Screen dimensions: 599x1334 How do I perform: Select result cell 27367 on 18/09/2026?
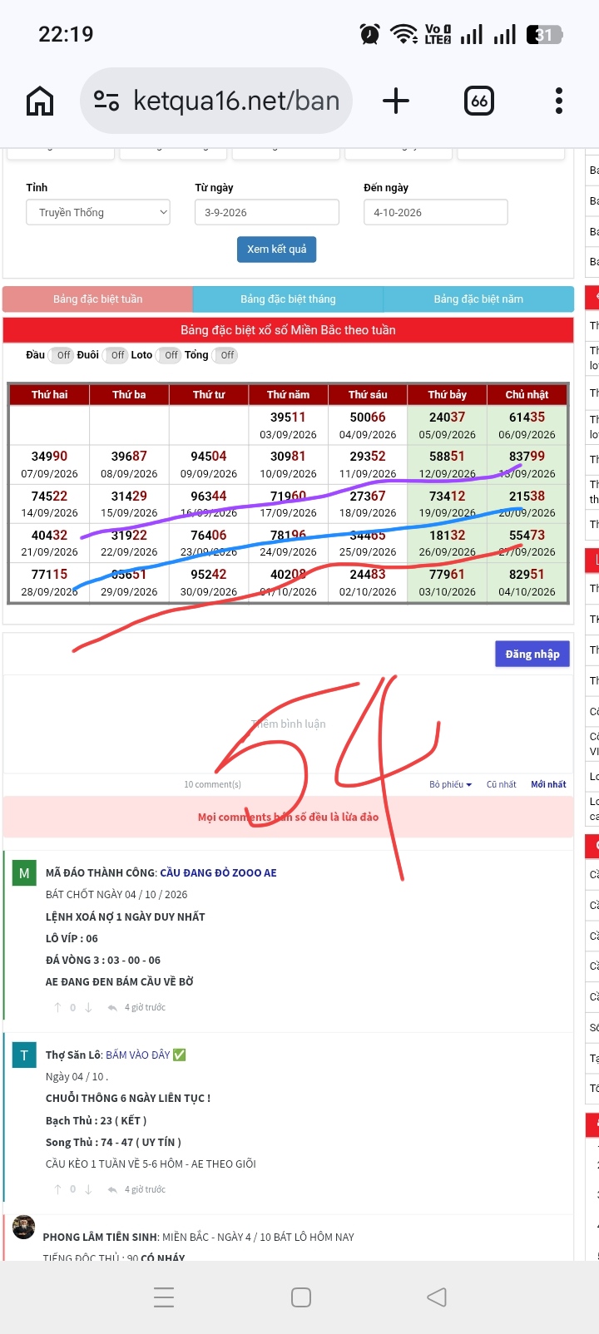coord(368,504)
